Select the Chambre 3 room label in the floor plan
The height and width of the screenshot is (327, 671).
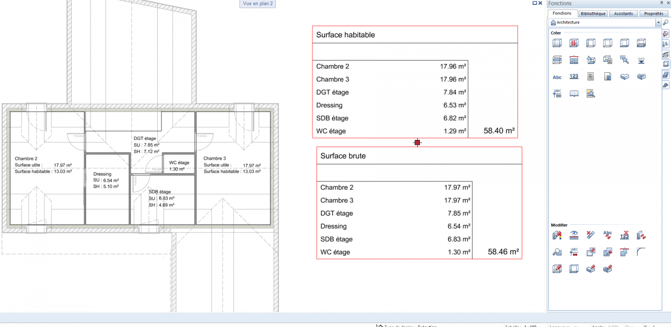click(215, 158)
